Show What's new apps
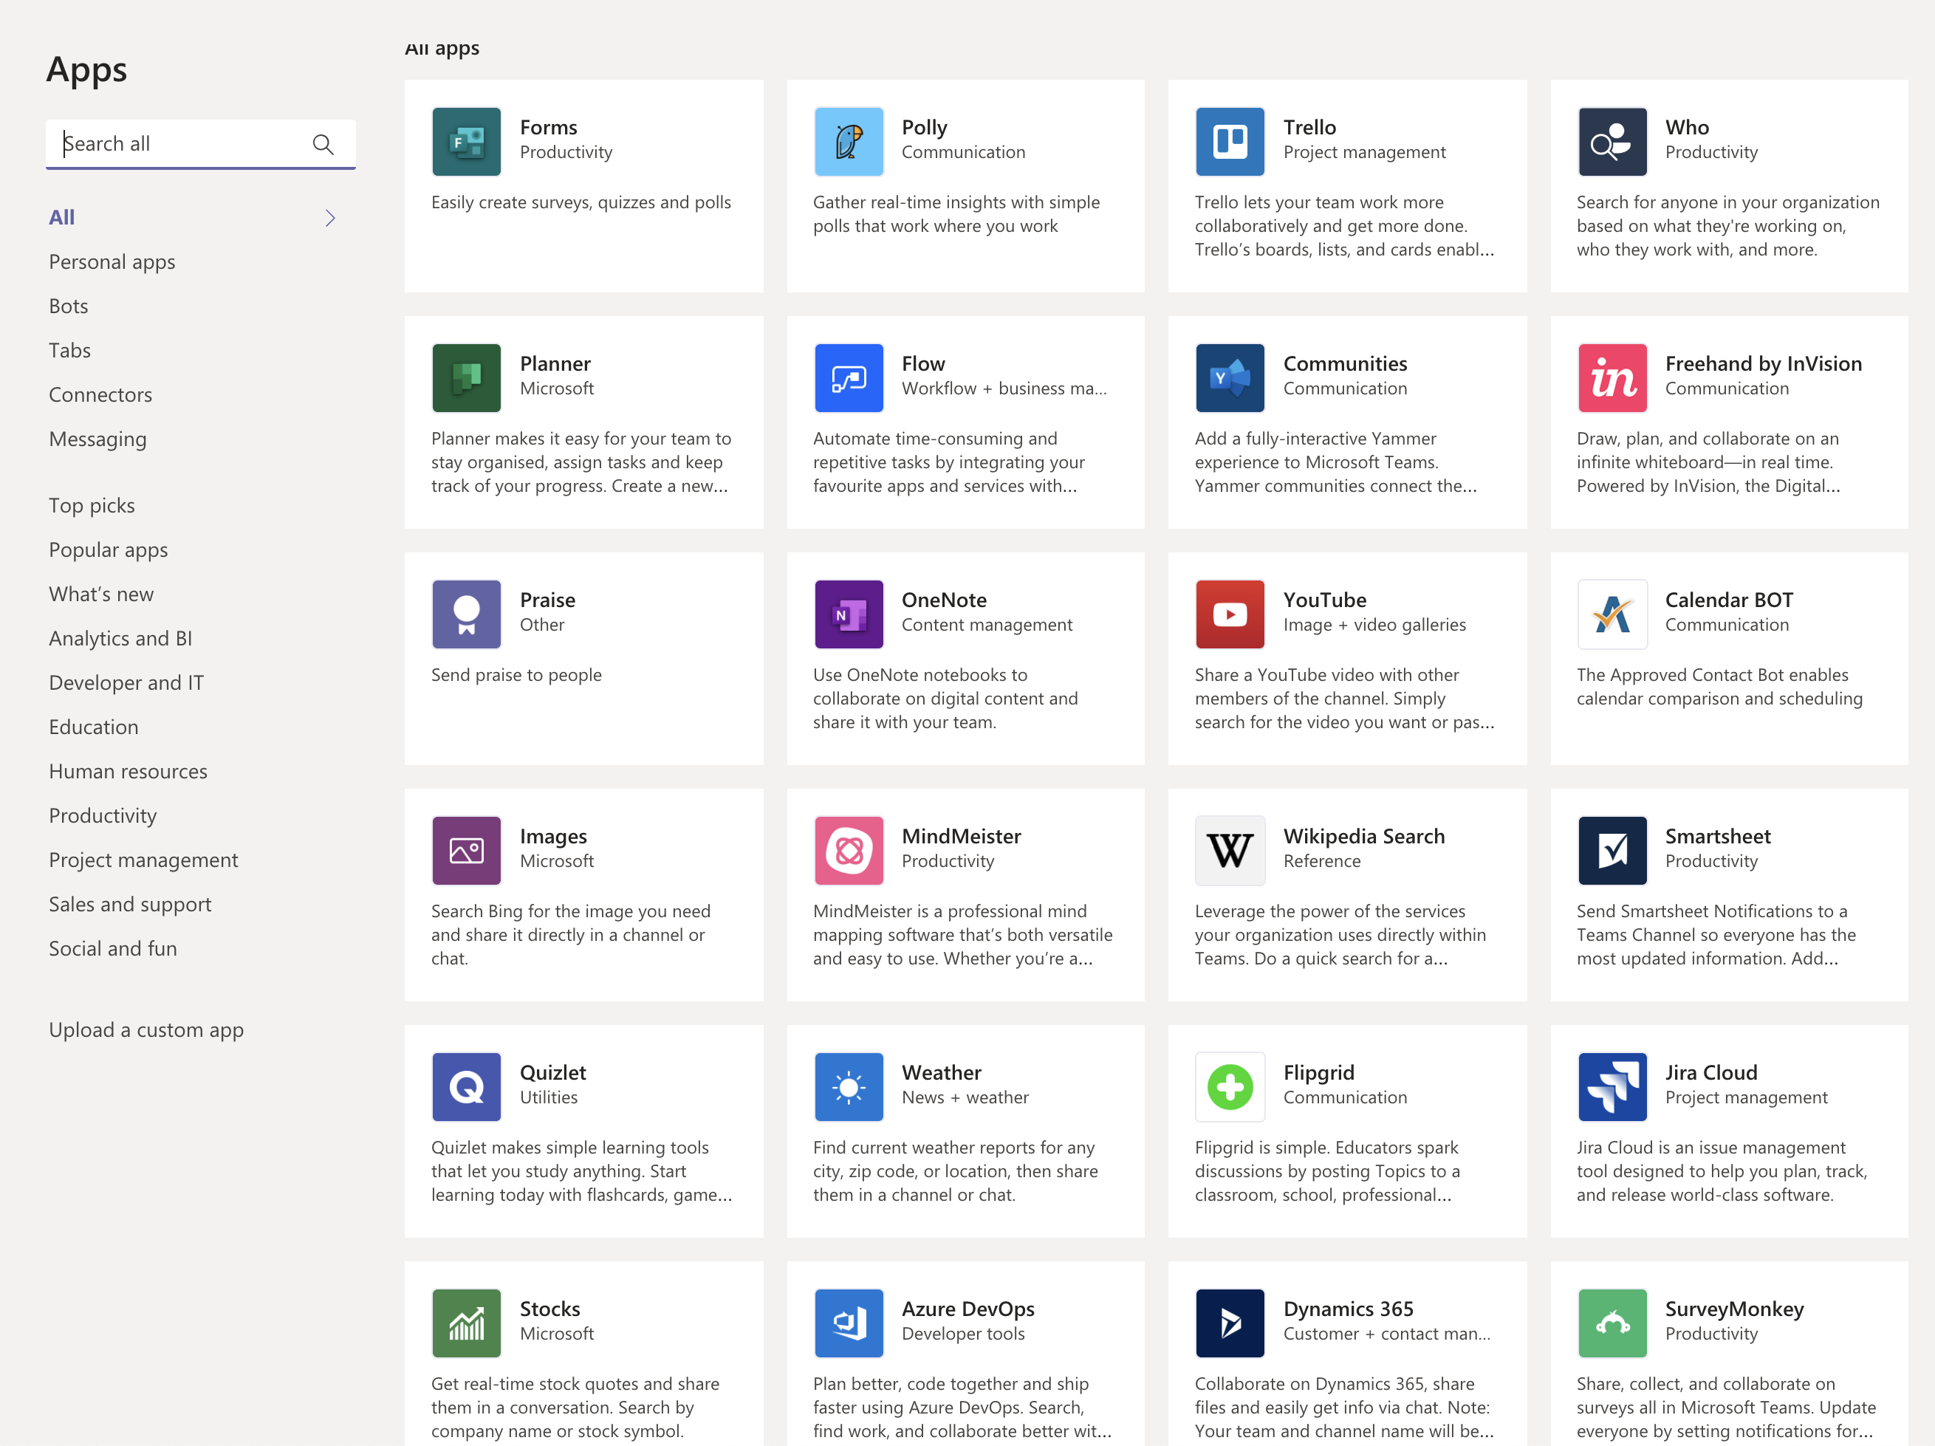 click(101, 594)
